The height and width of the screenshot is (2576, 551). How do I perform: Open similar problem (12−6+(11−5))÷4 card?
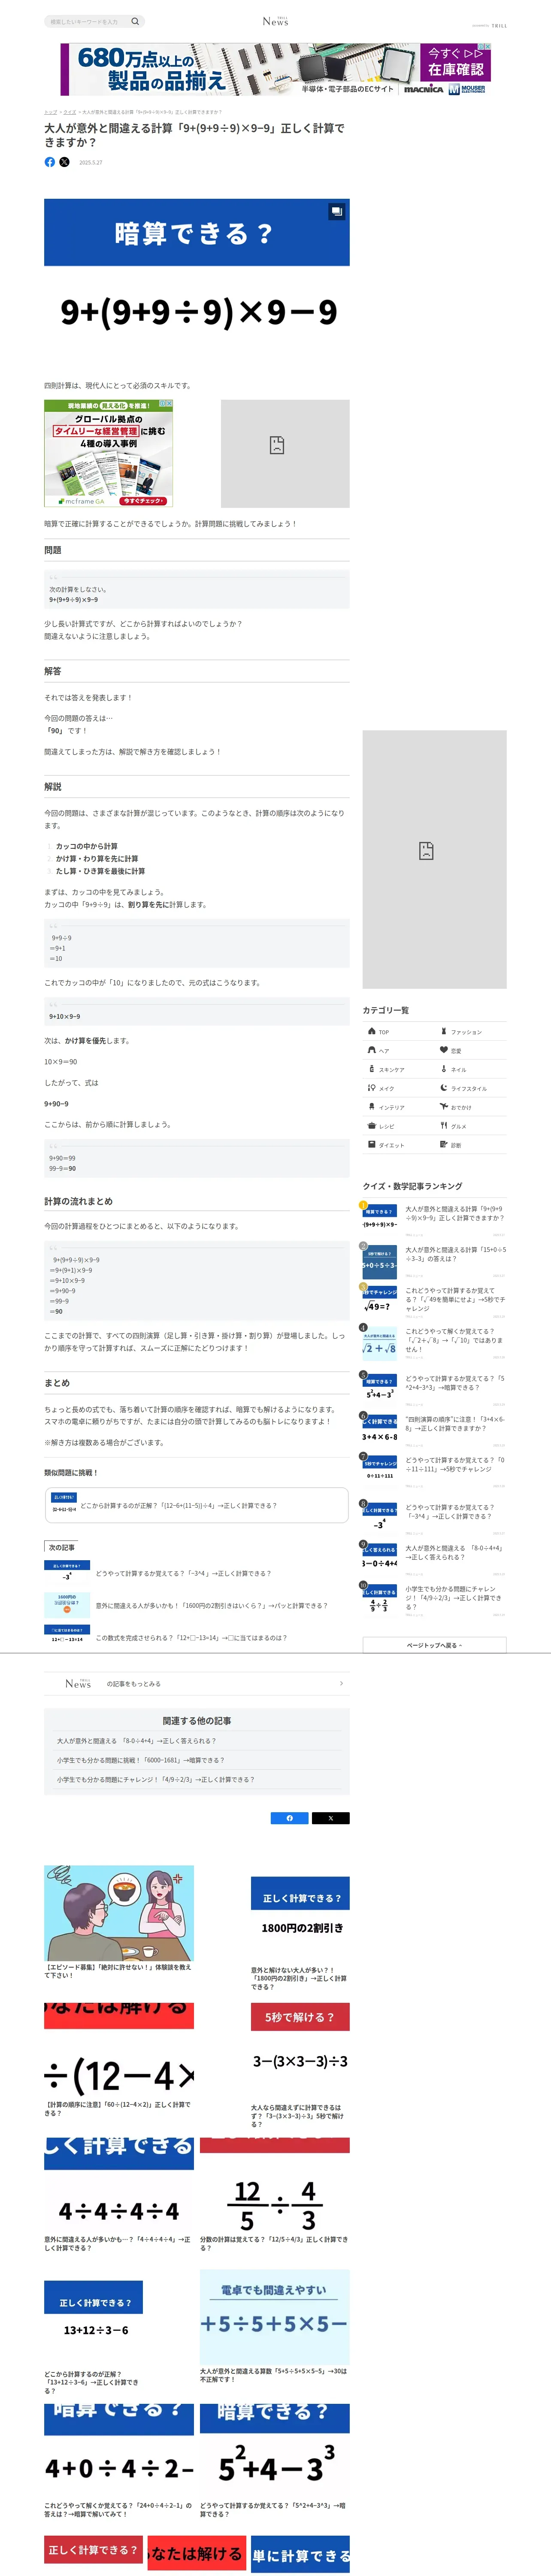click(197, 1505)
